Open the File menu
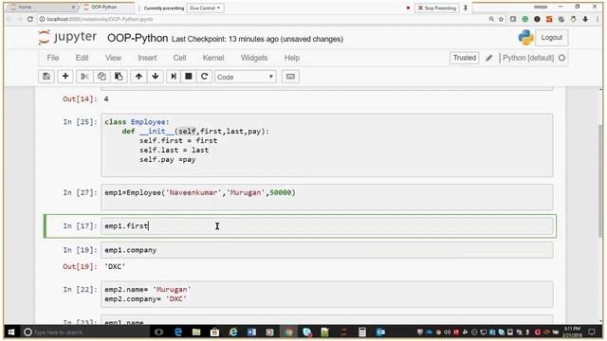607x341 pixels. (x=53, y=58)
